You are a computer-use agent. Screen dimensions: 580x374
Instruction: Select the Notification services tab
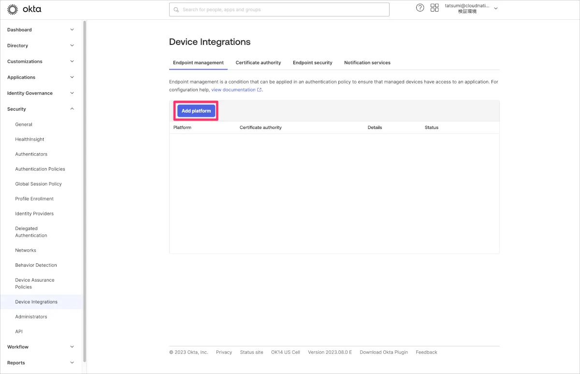(367, 63)
